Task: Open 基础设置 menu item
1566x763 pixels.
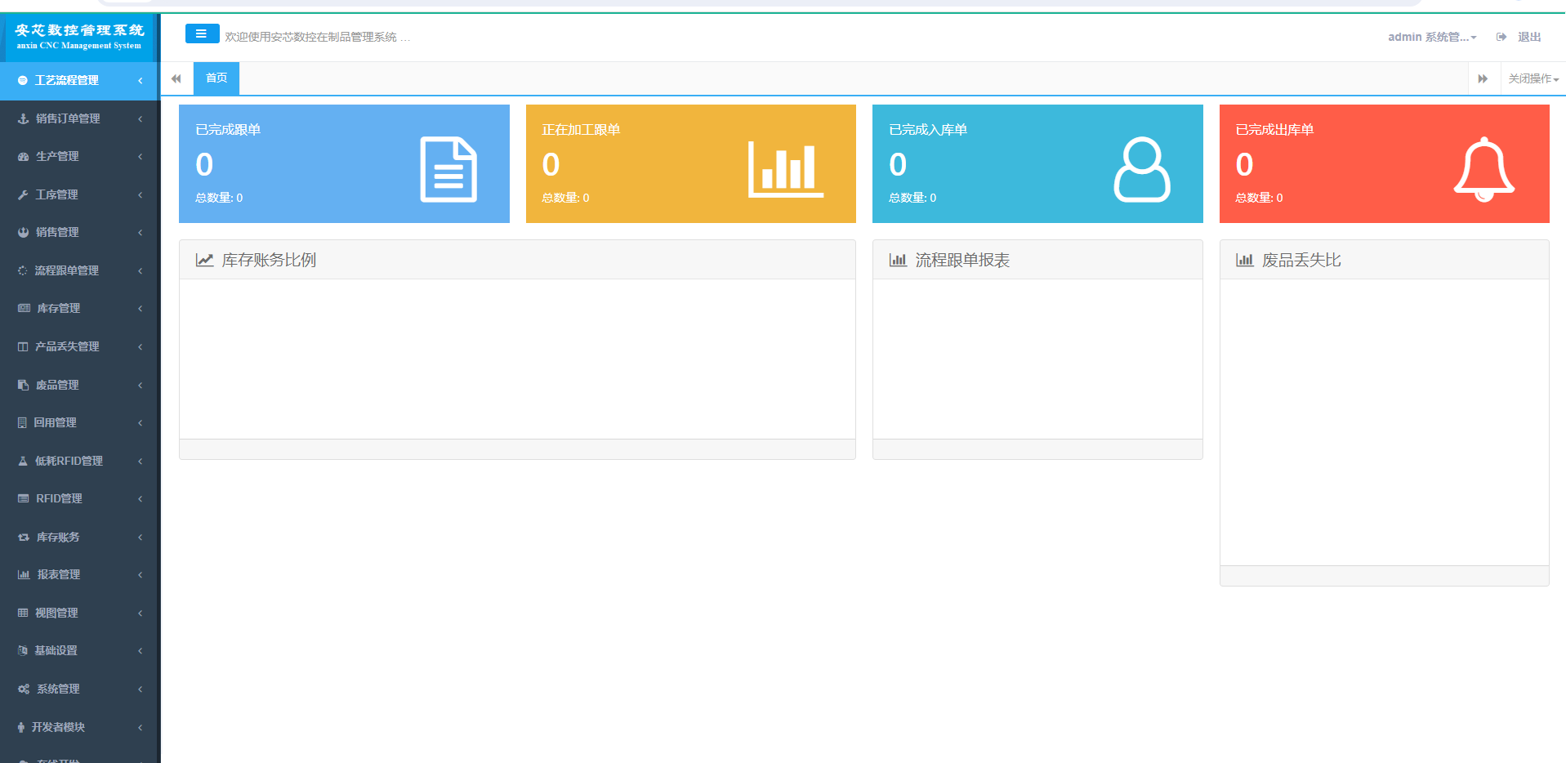Action: pos(80,650)
